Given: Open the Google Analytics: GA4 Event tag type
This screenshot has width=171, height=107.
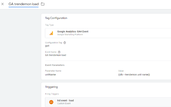Looking at the screenshot, I should click(108, 33).
